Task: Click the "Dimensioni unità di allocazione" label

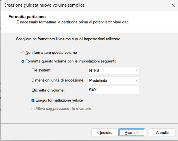Action: tap(58, 80)
